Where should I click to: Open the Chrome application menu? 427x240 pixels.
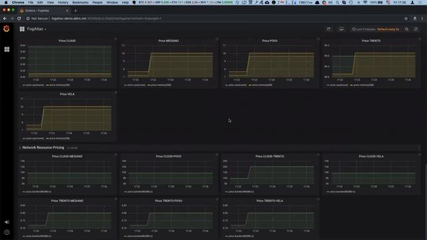point(18,2)
